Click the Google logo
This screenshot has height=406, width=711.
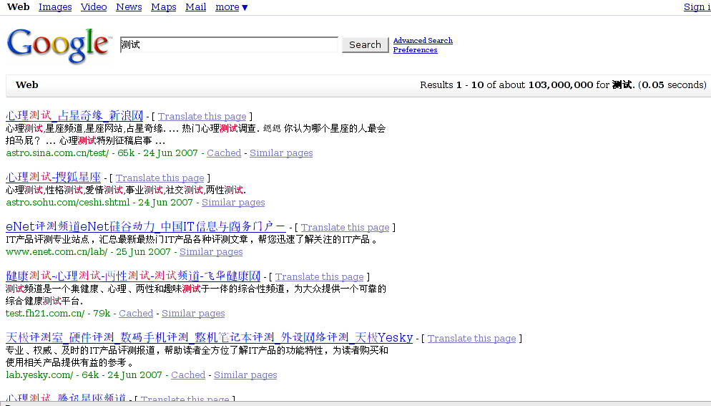[59, 45]
